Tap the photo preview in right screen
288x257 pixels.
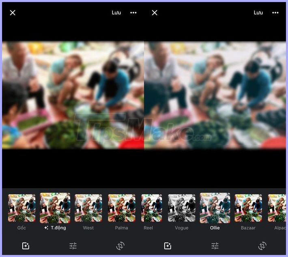coord(215,95)
